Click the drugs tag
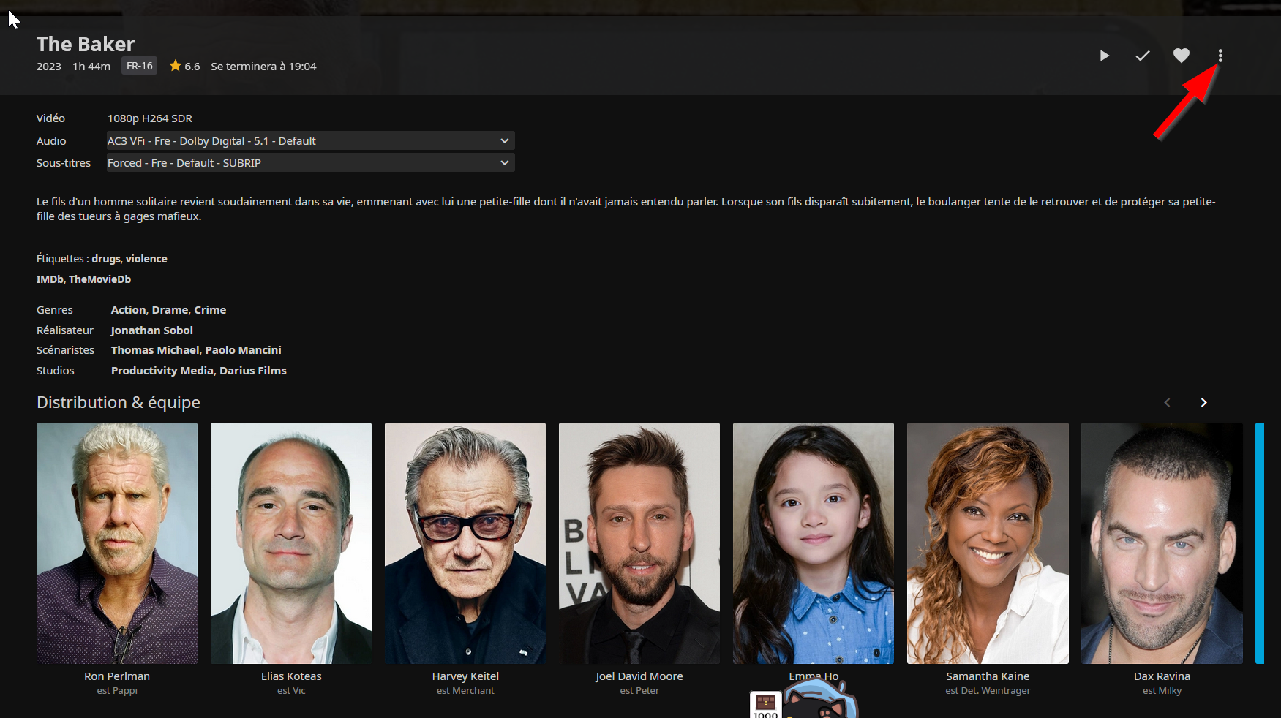This screenshot has width=1281, height=718. click(106, 259)
